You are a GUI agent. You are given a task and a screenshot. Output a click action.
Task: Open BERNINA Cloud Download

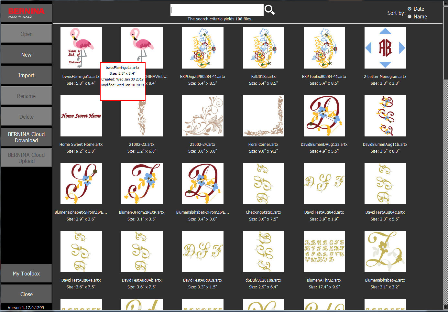pos(26,137)
